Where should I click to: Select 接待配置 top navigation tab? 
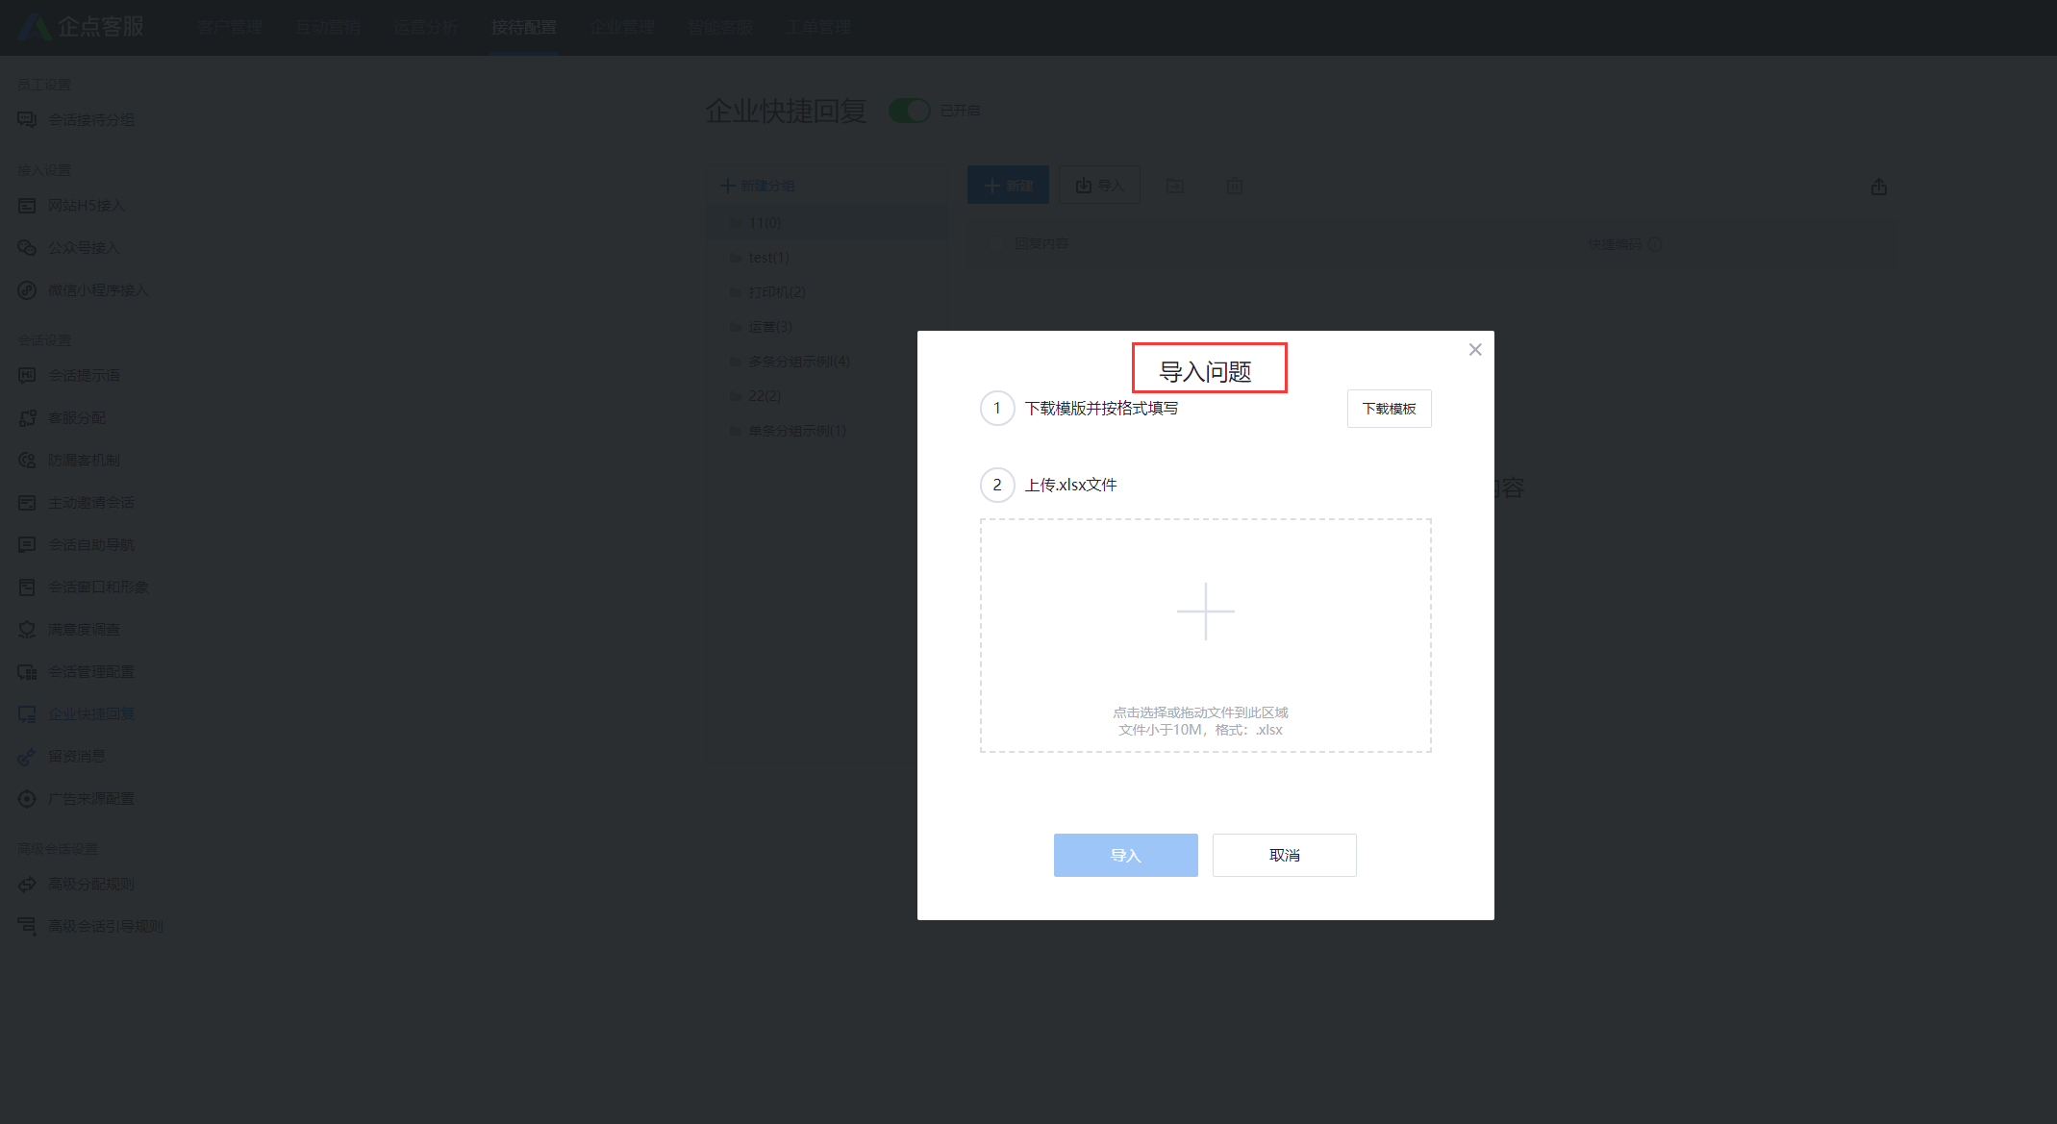pyautogui.click(x=524, y=28)
